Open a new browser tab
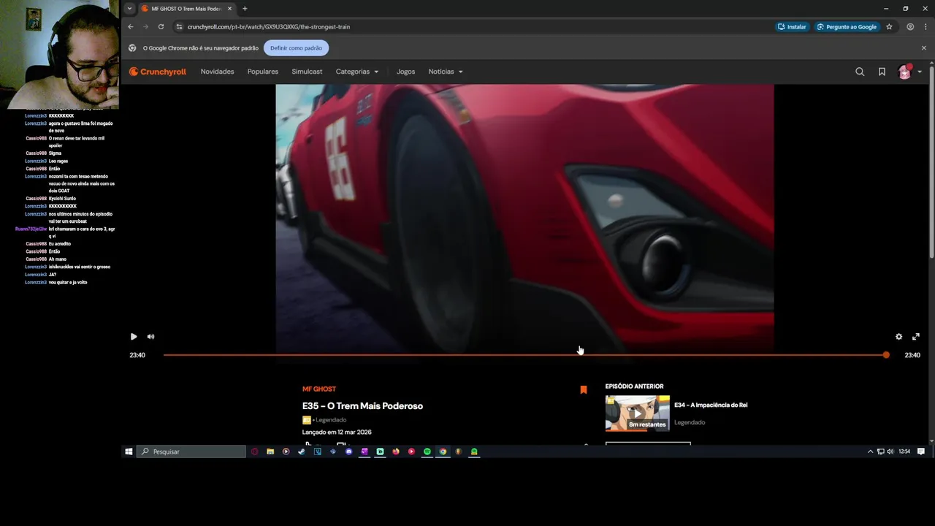Viewport: 935px width, 526px height. 245,9
